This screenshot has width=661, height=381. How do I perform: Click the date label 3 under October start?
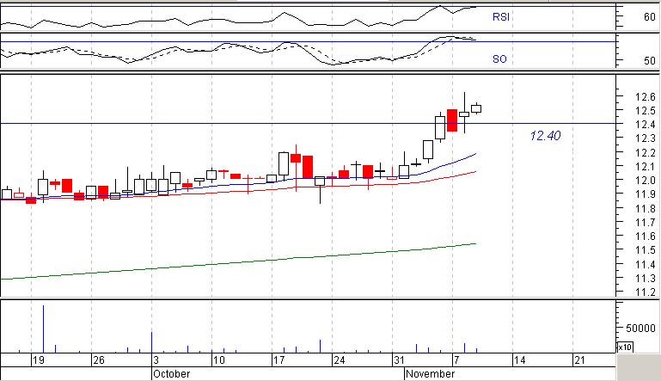(156, 360)
